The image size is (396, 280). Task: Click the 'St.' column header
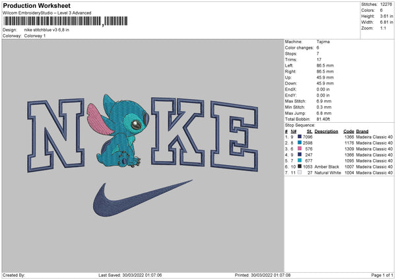point(310,131)
